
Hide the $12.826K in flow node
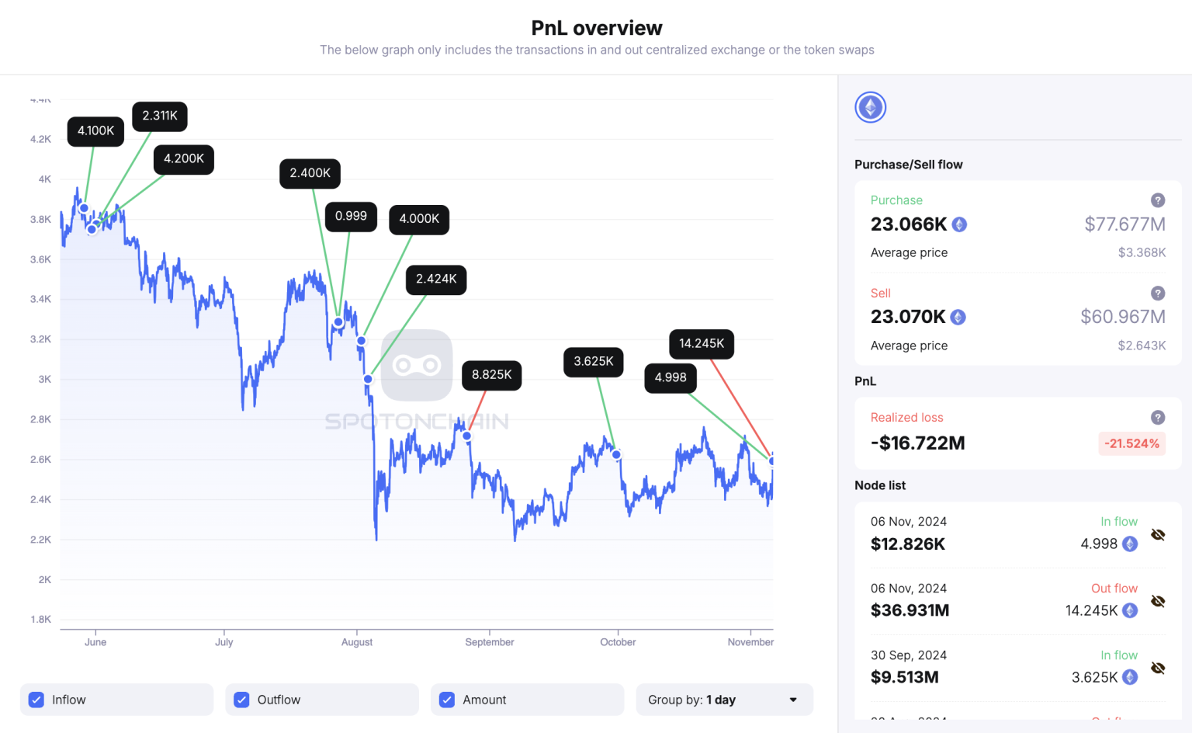(x=1158, y=535)
